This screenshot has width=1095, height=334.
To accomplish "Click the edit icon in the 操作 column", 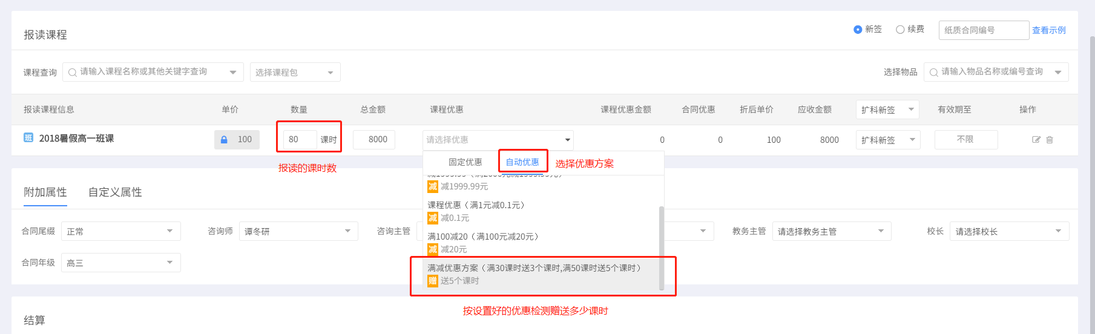I will tap(1036, 140).
